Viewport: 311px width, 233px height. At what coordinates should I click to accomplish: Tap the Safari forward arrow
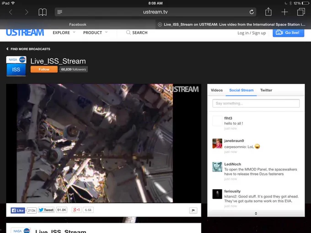click(27, 12)
